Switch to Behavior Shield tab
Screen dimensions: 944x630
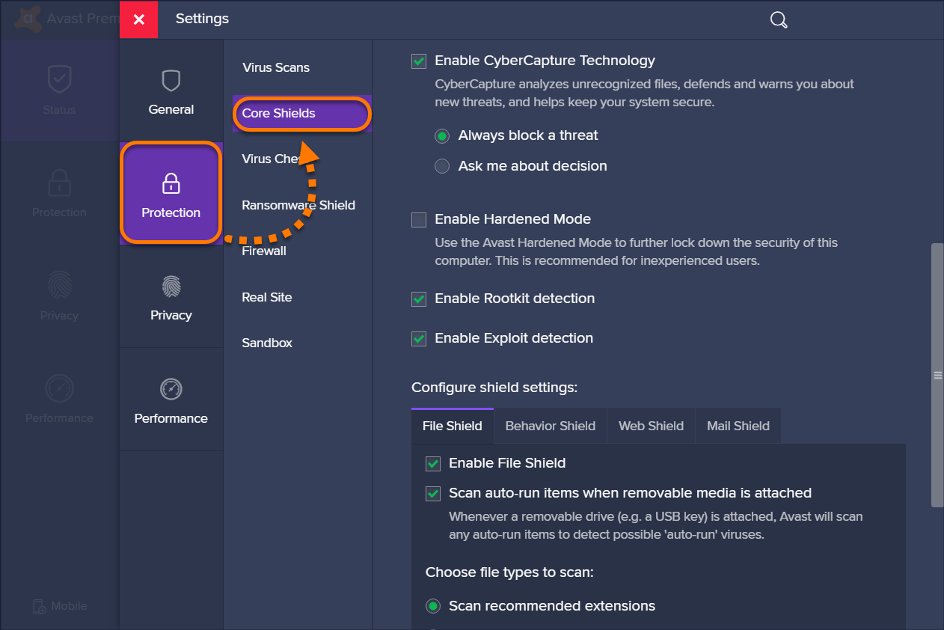tap(550, 426)
